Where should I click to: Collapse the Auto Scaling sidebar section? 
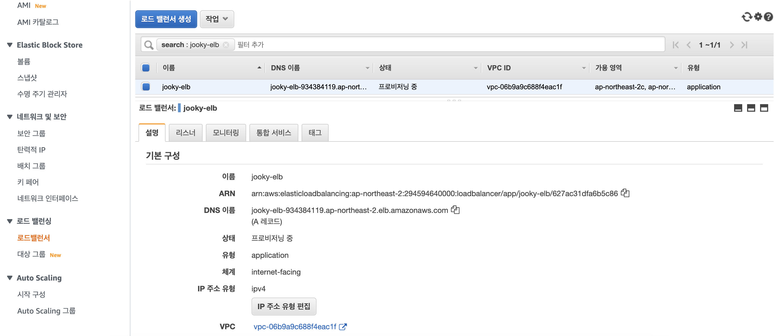click(10, 278)
